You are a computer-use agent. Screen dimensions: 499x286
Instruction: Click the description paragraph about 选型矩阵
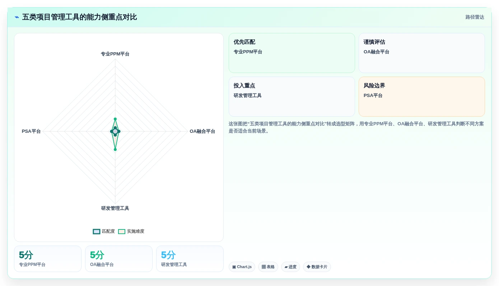coord(356,127)
